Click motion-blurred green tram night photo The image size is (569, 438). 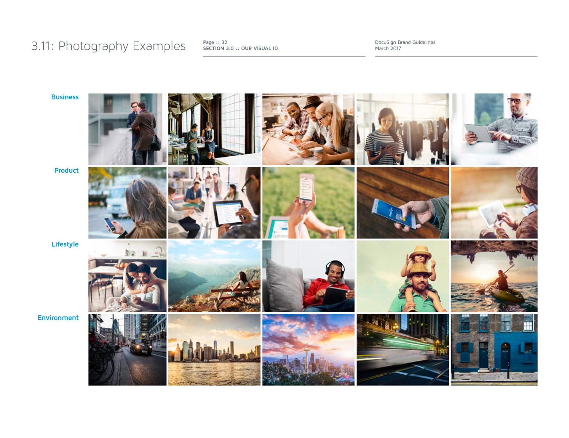coord(402,349)
